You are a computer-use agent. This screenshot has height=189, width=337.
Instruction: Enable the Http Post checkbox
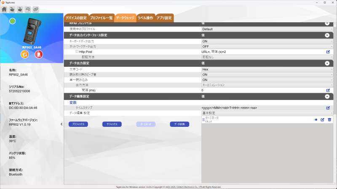click(77, 52)
